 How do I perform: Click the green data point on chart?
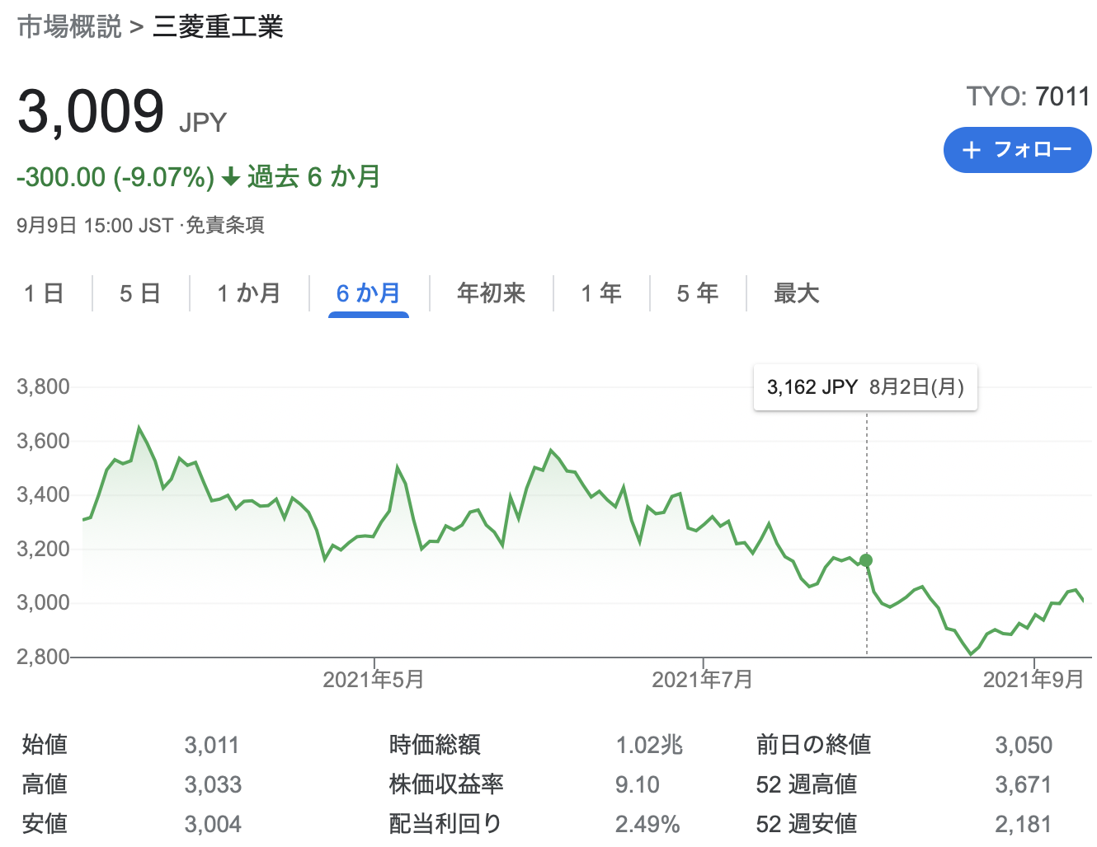[866, 560]
